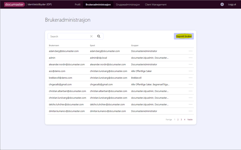
Task: Click the documaster logo
Action: coord(14,5)
